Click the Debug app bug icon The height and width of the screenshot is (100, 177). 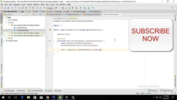63,8
